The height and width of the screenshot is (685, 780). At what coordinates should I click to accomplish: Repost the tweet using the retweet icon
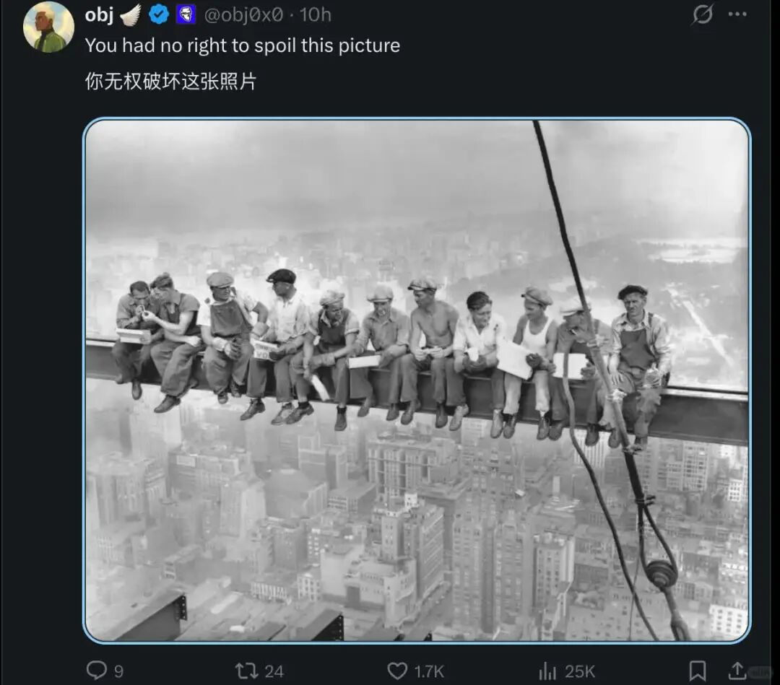tap(247, 671)
